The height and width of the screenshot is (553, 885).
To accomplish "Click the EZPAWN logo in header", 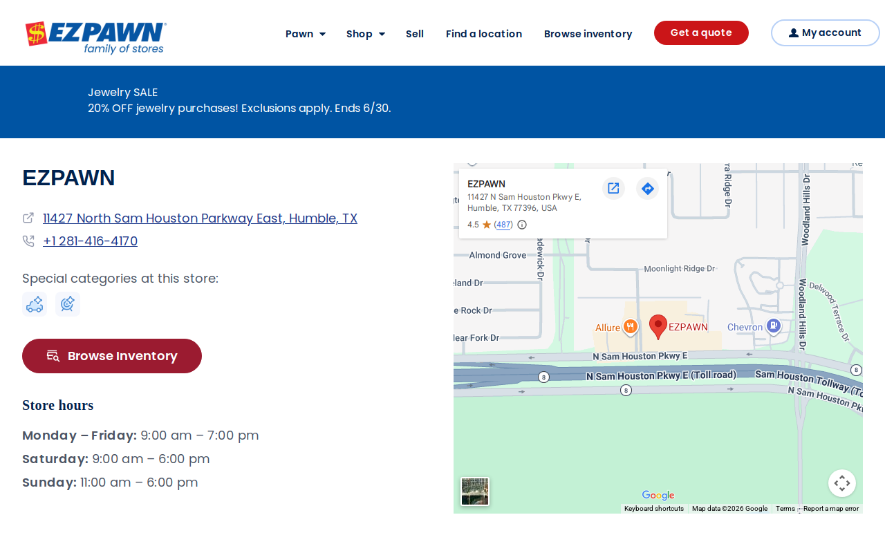I will tap(96, 37).
